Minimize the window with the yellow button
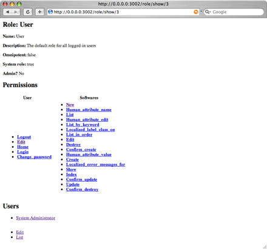 click(12, 4)
